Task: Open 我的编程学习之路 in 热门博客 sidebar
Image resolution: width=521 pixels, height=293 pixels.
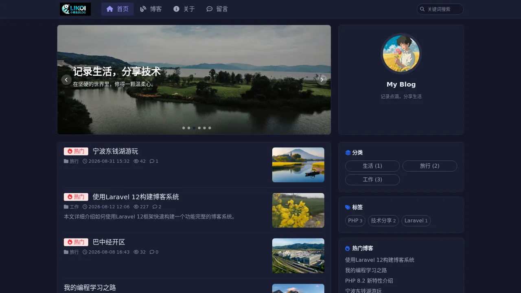Action: click(x=366, y=271)
